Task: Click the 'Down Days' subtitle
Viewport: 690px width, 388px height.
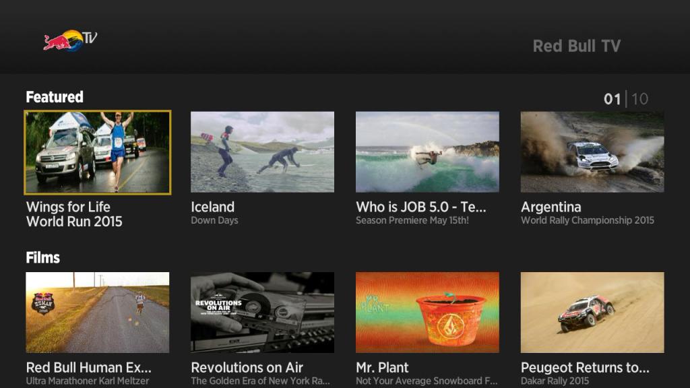Action: coord(214,220)
